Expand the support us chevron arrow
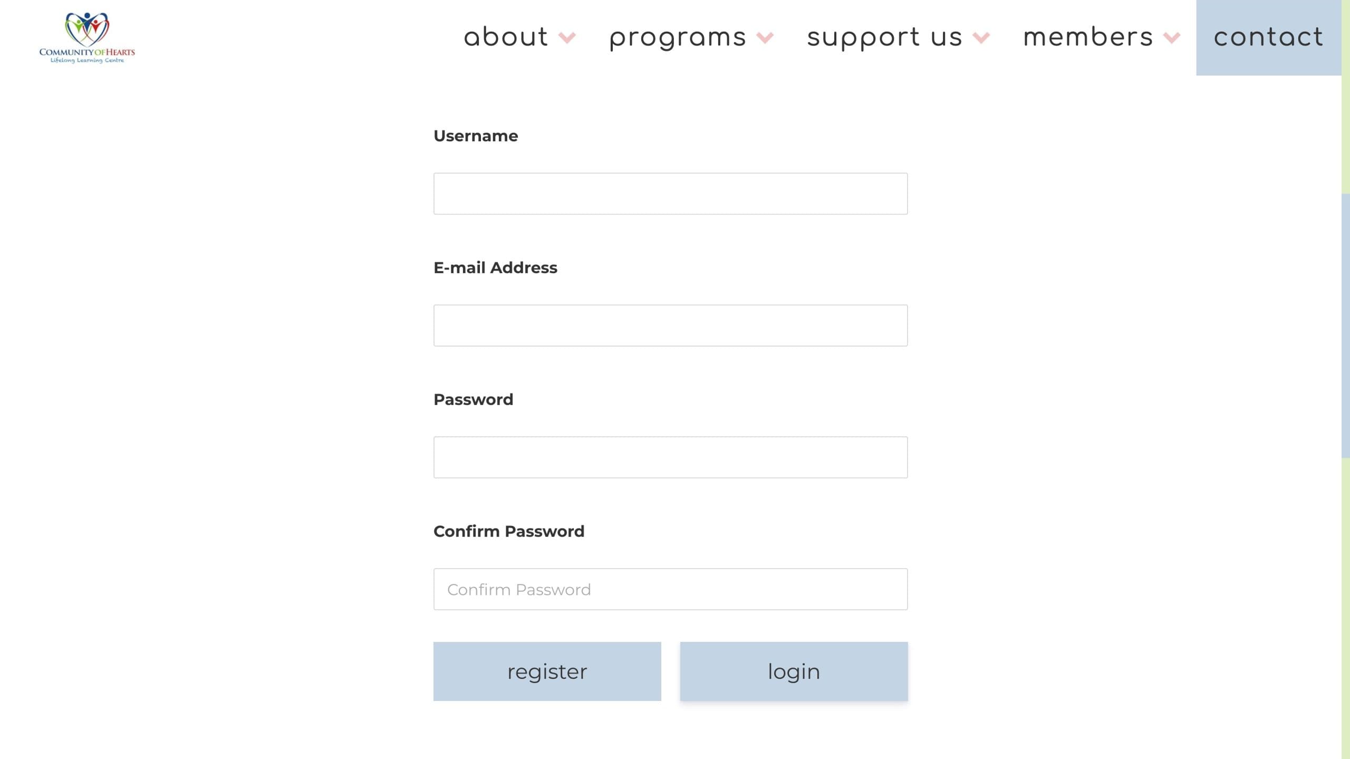Screen dimensions: 1350x759 (981, 38)
